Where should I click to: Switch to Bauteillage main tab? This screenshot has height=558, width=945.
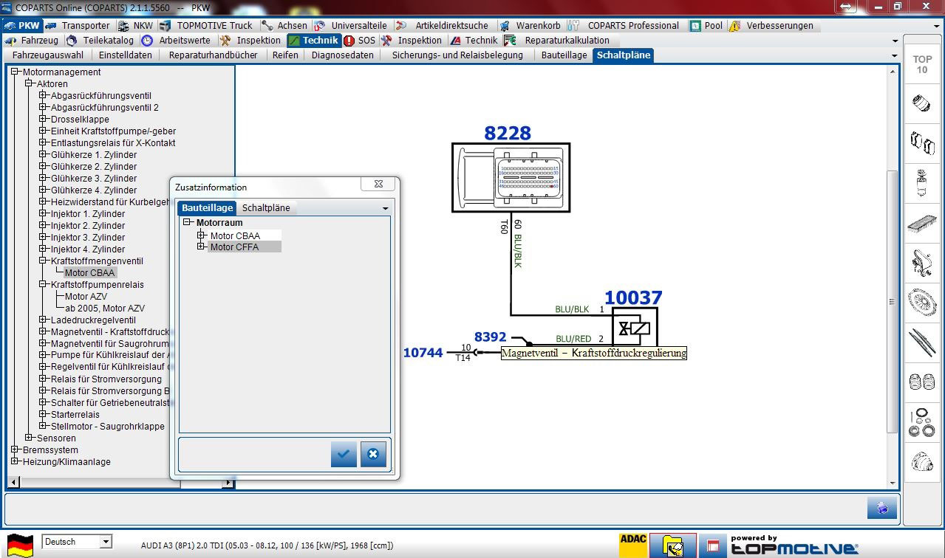click(564, 55)
